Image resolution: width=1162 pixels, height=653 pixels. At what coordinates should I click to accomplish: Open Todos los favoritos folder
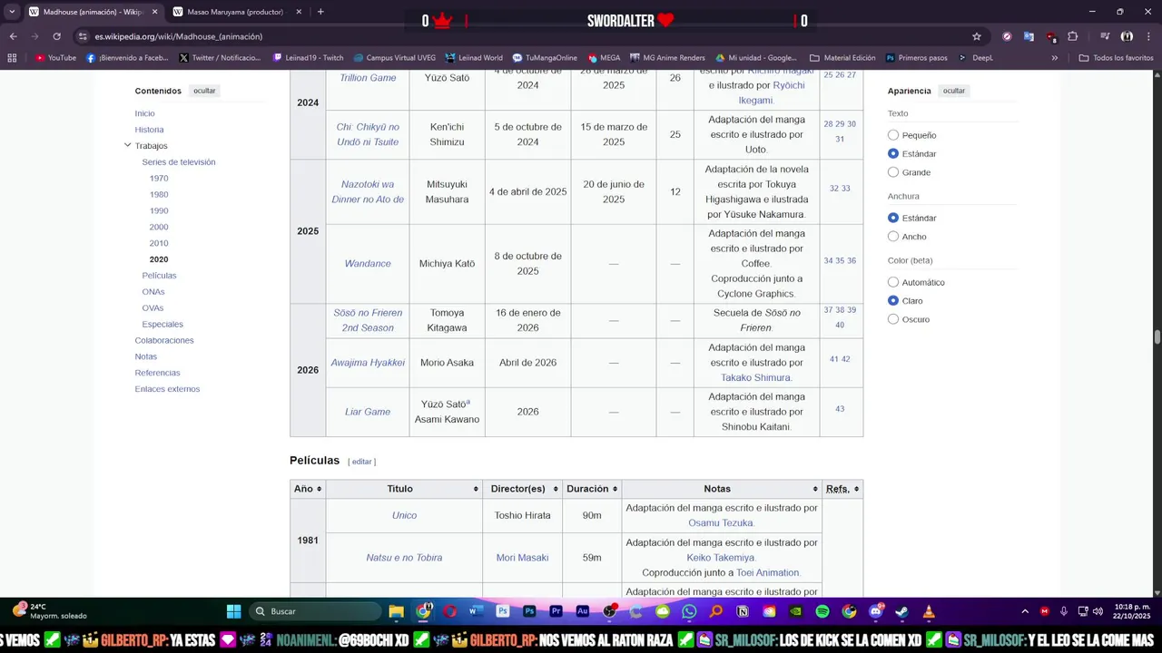point(1117,57)
